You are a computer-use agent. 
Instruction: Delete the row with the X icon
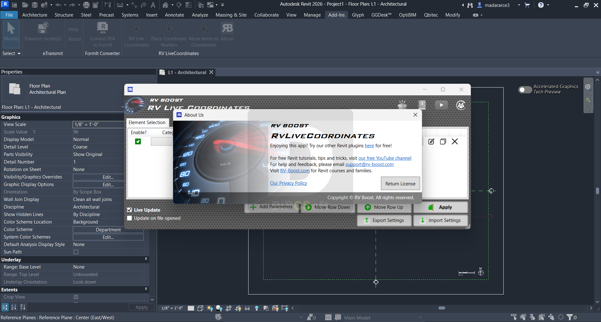pos(455,142)
